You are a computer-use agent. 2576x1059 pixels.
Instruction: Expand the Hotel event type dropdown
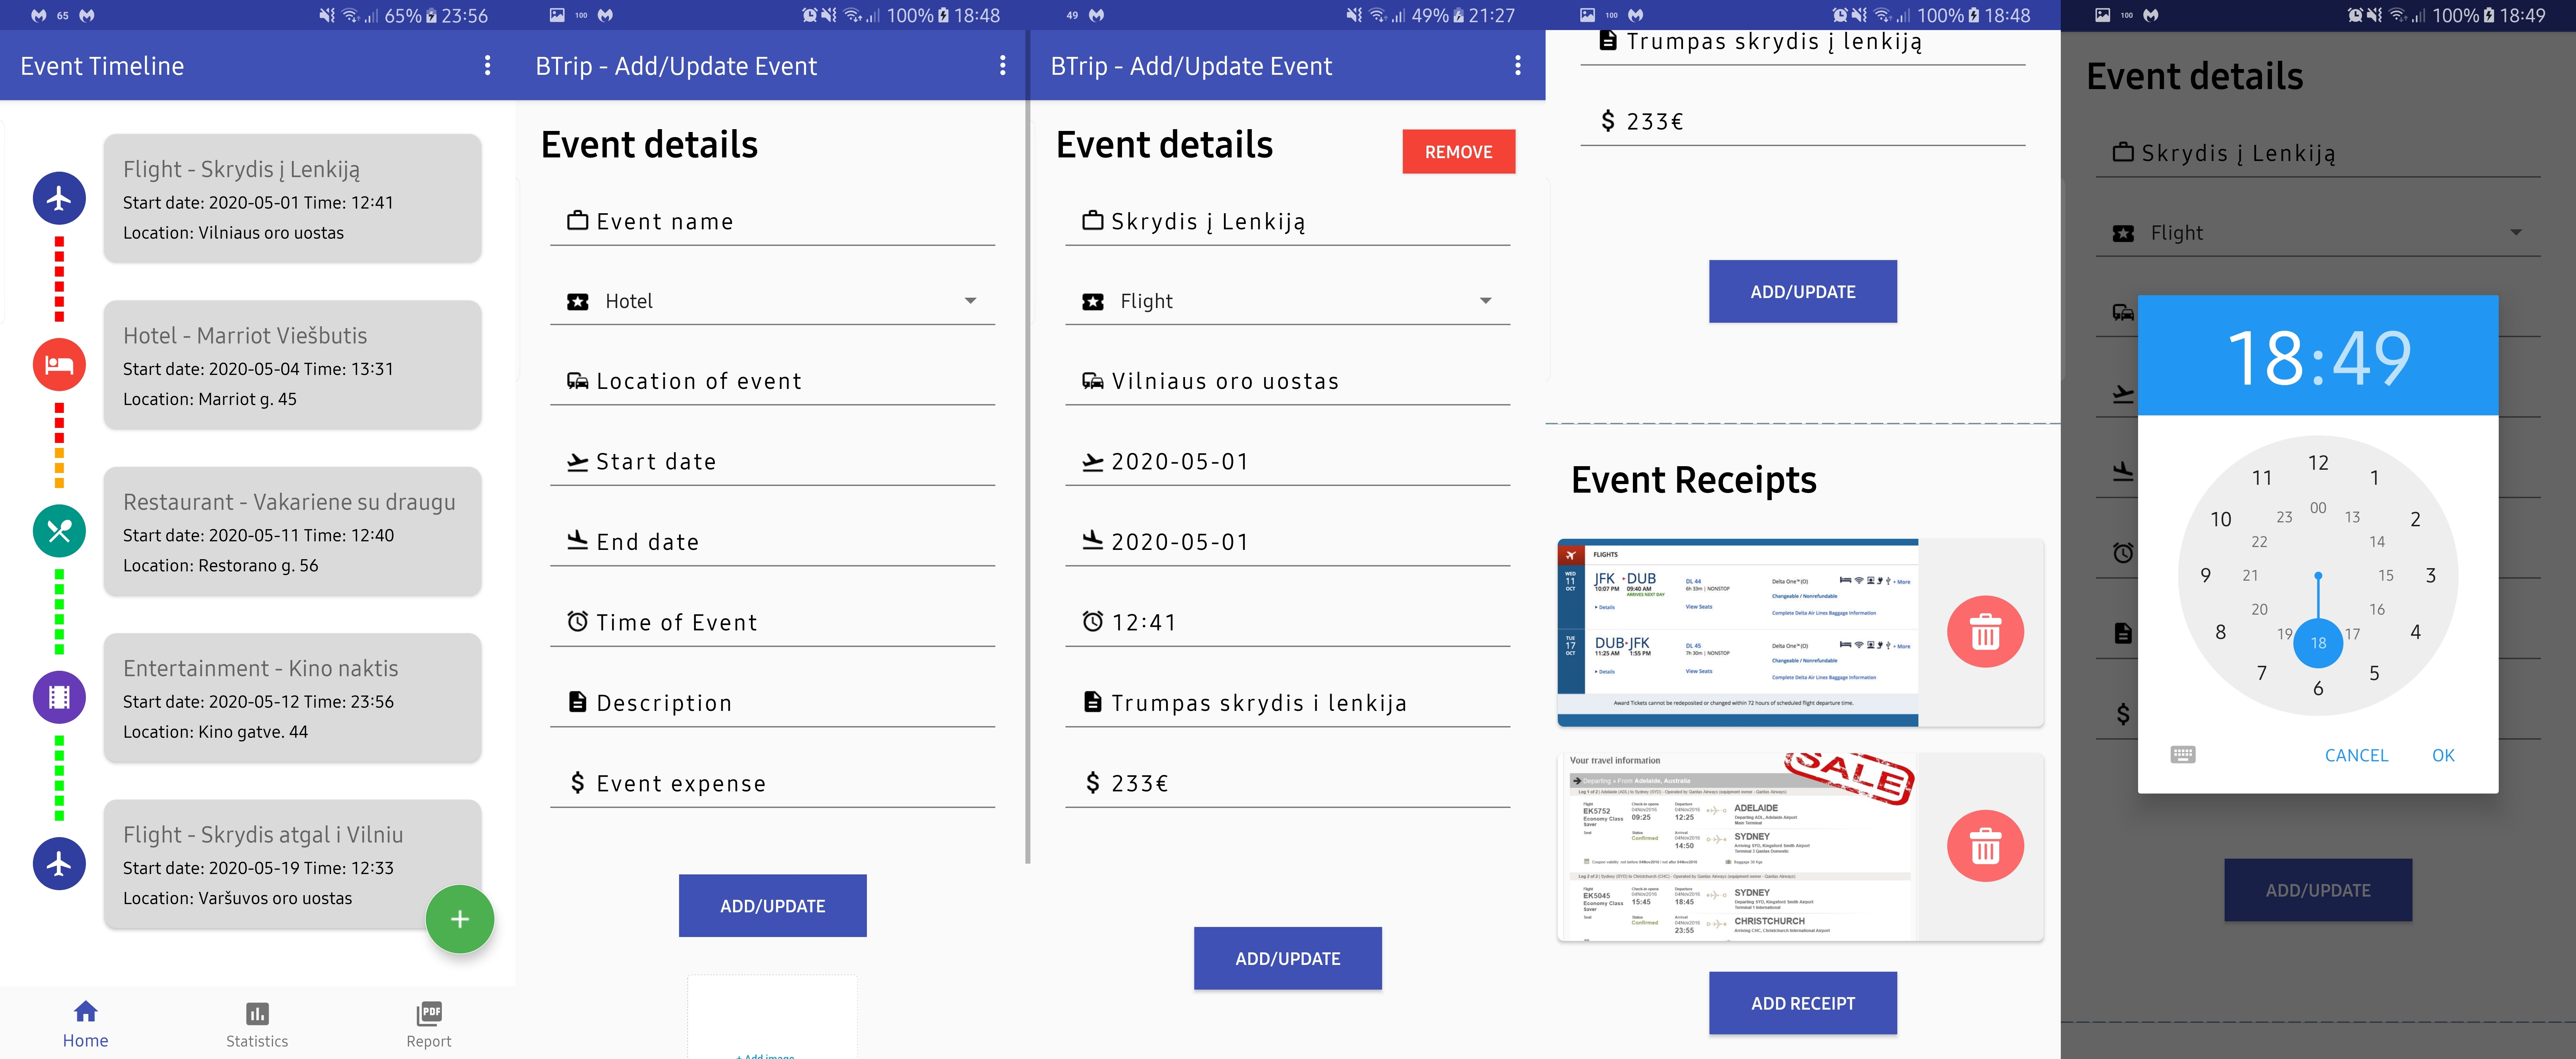coord(772,301)
